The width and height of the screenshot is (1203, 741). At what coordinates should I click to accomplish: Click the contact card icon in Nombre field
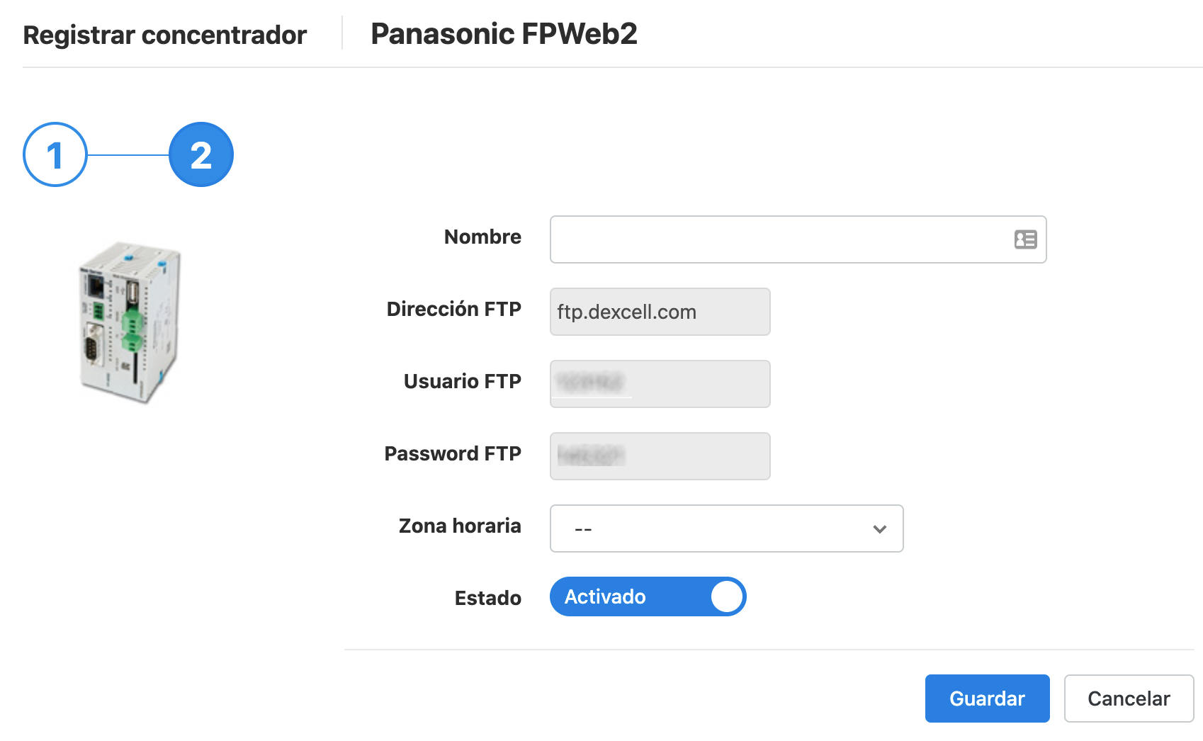pyautogui.click(x=1025, y=239)
